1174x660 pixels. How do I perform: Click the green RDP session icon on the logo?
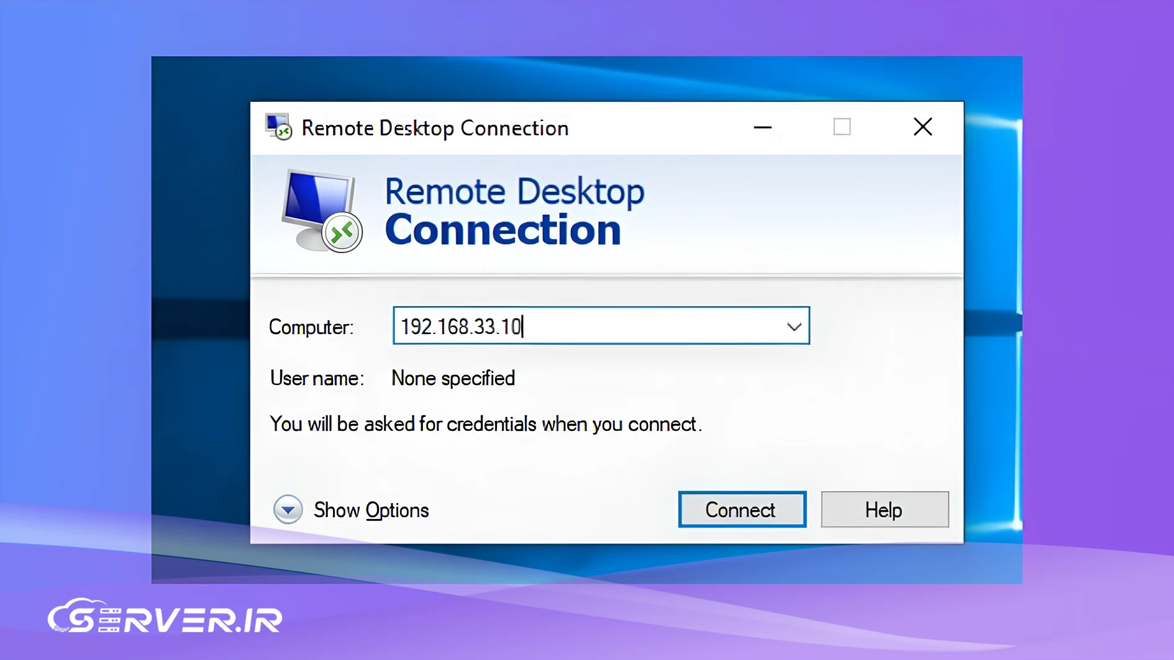(x=342, y=232)
